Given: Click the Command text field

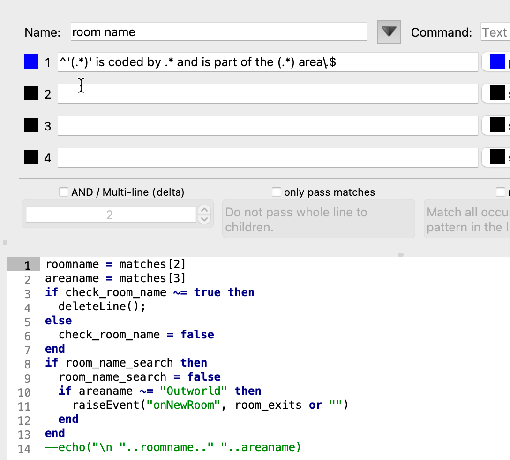Looking at the screenshot, I should (x=495, y=32).
